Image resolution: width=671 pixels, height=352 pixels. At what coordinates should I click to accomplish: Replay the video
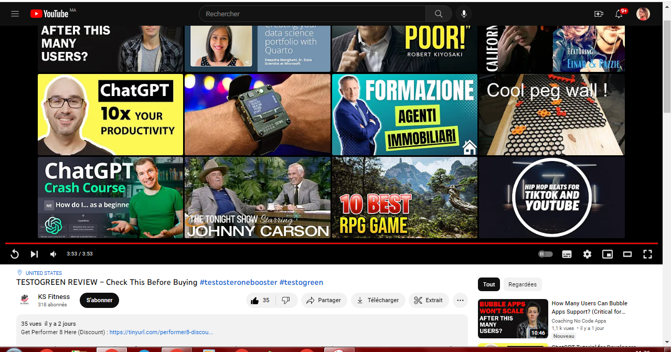(x=15, y=254)
